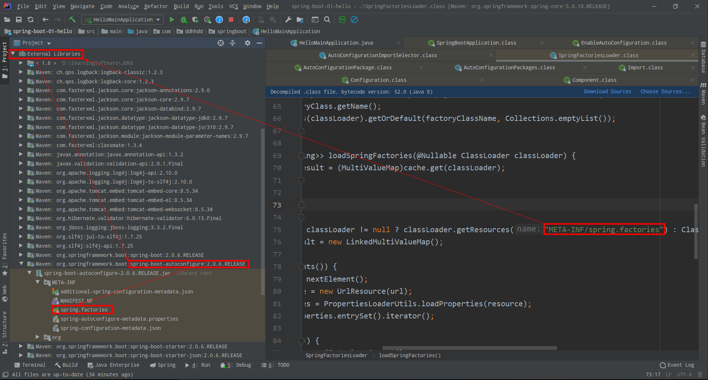This screenshot has width=708, height=380.
Task: Expand the jackson-databind:2.9.7 library node
Action: coord(21,109)
